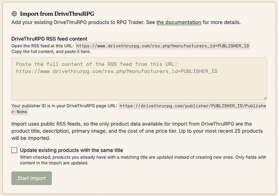
Task: Click 'Open the RSS feed at this URL' text
Action: [42, 46]
